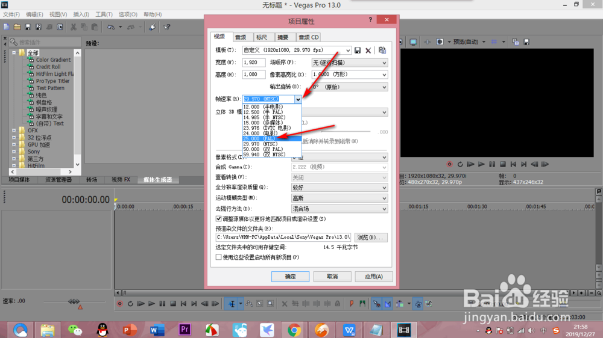The height and width of the screenshot is (338, 603).
Task: Open the 文件(F) menu
Action: (x=11, y=14)
